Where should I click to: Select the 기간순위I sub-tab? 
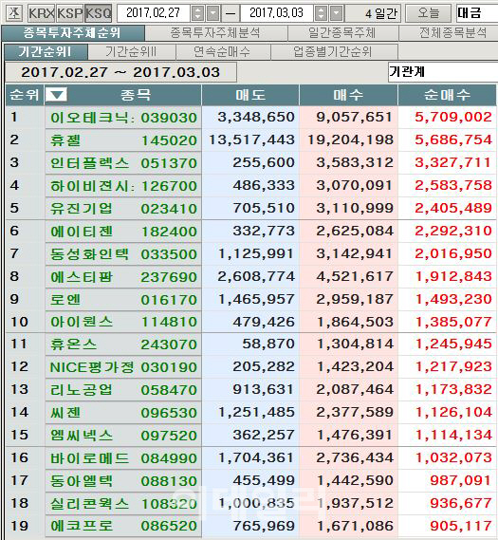point(46,51)
